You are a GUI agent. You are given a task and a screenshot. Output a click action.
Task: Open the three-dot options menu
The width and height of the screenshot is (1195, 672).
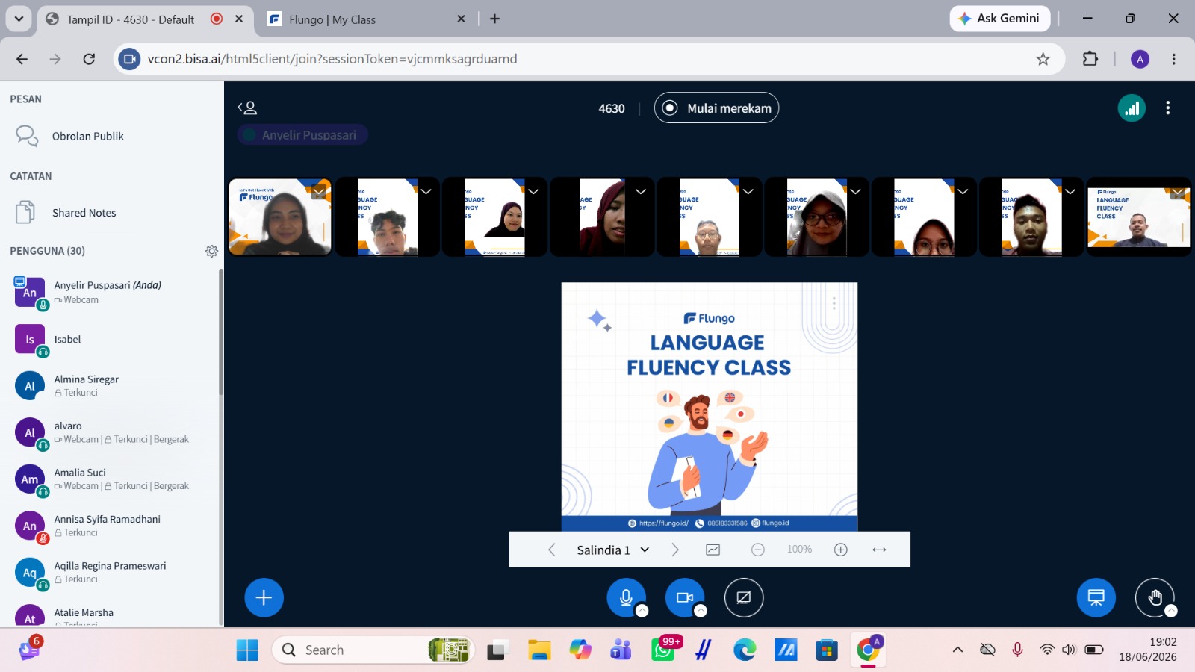tap(1168, 108)
